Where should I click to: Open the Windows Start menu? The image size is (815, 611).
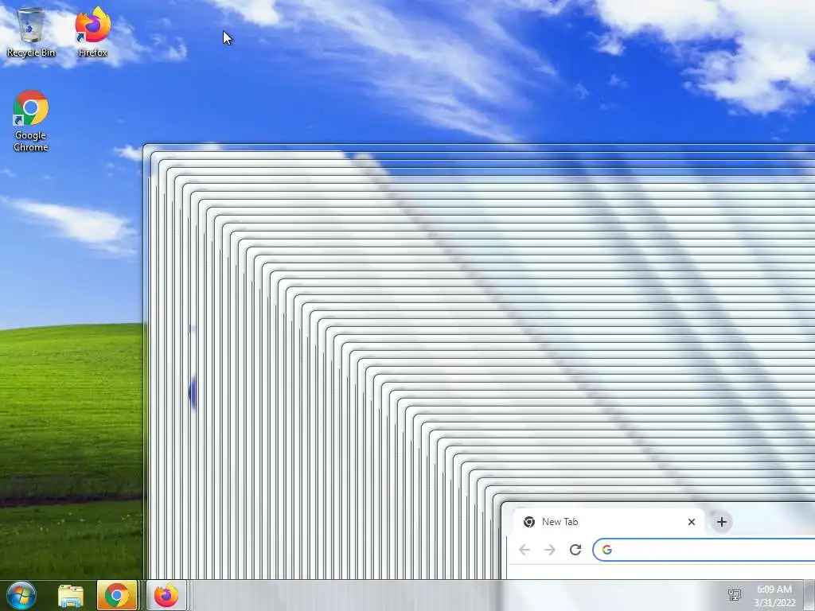click(x=21, y=595)
